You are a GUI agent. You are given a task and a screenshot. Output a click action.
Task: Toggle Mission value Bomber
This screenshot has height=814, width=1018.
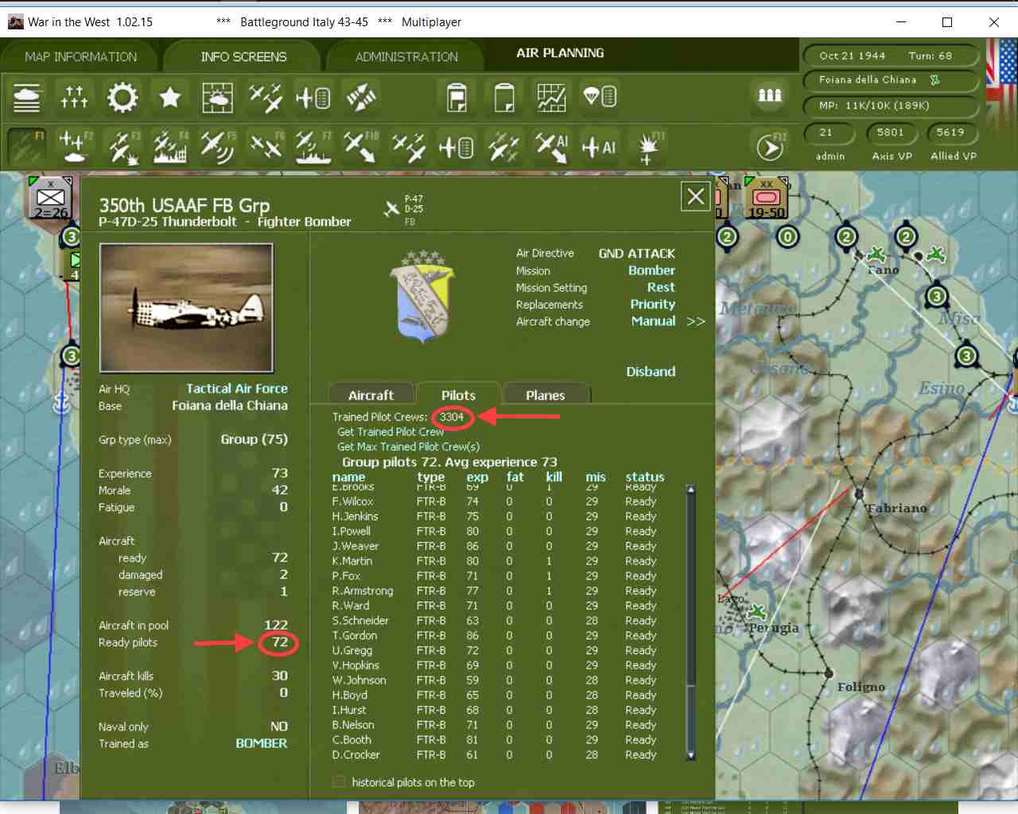tap(651, 270)
